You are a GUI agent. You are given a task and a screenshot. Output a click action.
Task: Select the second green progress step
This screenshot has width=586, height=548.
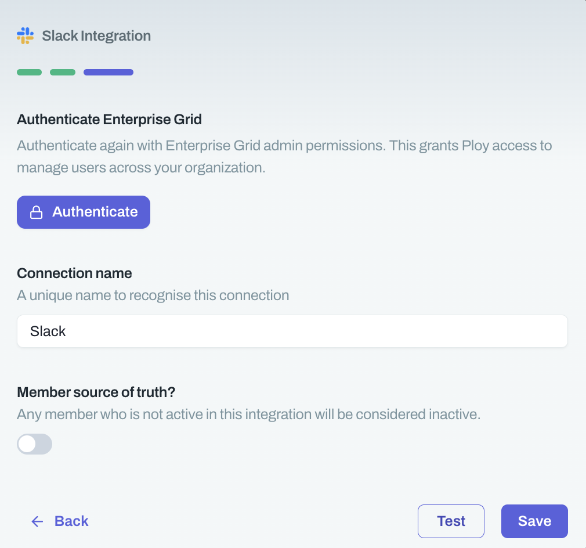pyautogui.click(x=63, y=73)
